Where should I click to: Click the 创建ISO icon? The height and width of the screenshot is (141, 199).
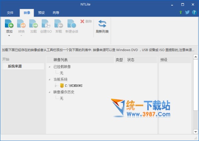[46, 24]
